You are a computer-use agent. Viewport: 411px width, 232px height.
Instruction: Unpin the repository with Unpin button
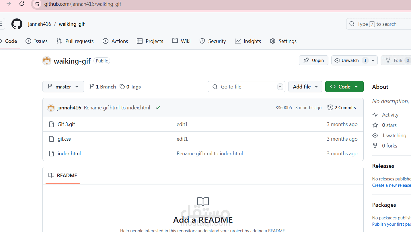[x=313, y=60]
